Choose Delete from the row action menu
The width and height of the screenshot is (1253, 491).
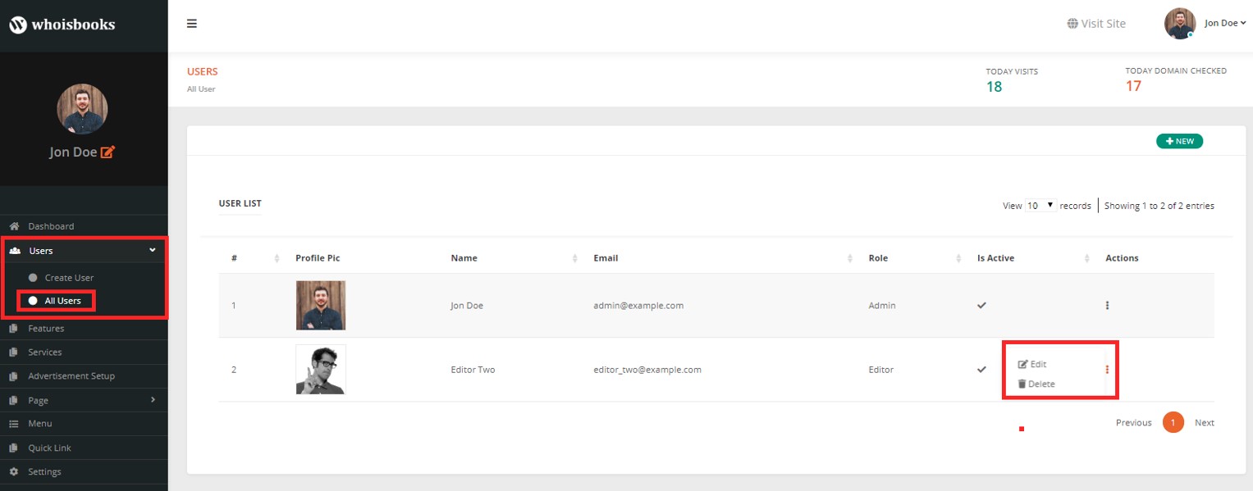(1036, 384)
